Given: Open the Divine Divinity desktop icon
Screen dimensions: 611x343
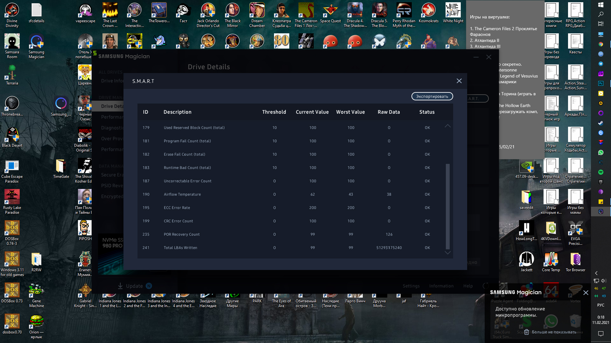Looking at the screenshot, I should click(x=12, y=15).
